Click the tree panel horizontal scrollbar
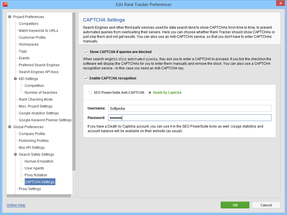 [39, 196]
